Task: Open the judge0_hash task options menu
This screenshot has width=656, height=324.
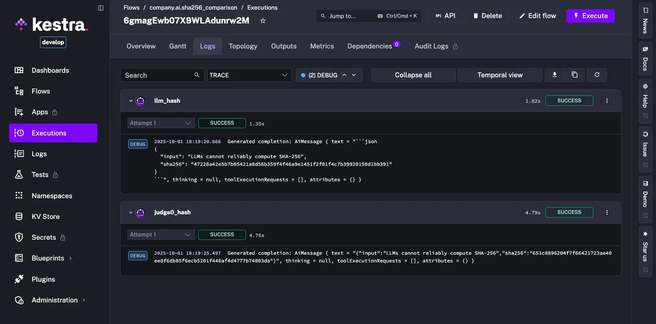Action: tap(607, 212)
